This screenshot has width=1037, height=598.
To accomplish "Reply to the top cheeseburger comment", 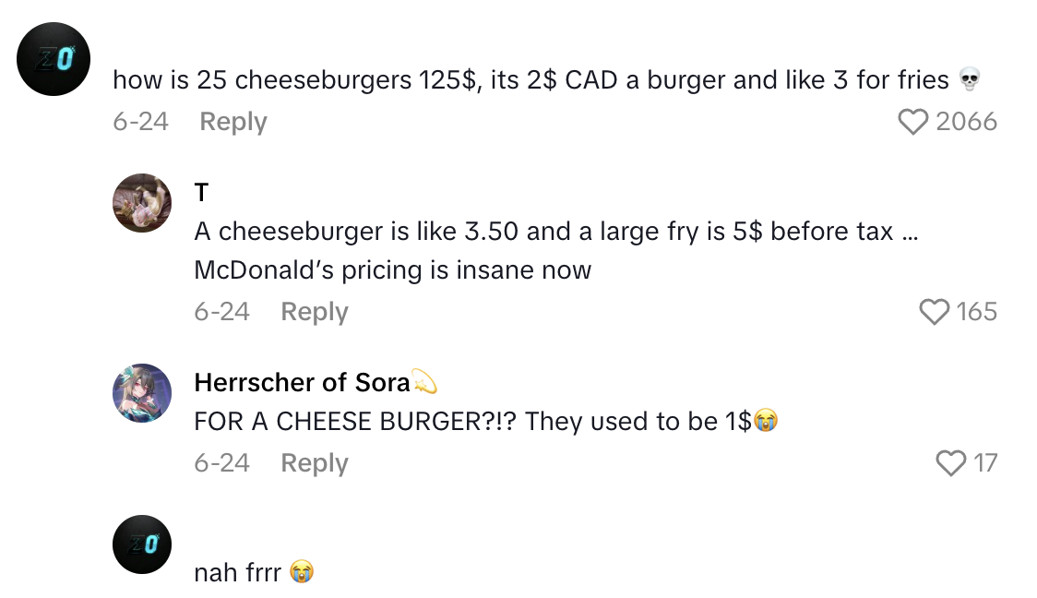I will [232, 121].
